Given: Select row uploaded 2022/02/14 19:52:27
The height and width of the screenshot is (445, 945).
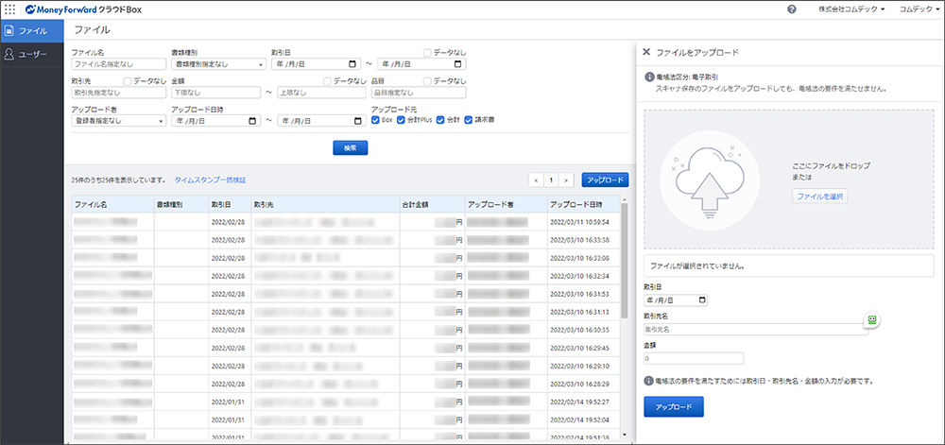Looking at the screenshot, I should coord(345,402).
